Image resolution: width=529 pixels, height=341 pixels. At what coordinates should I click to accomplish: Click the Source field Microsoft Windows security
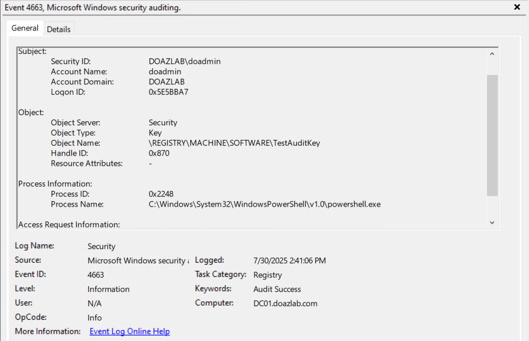click(138, 261)
